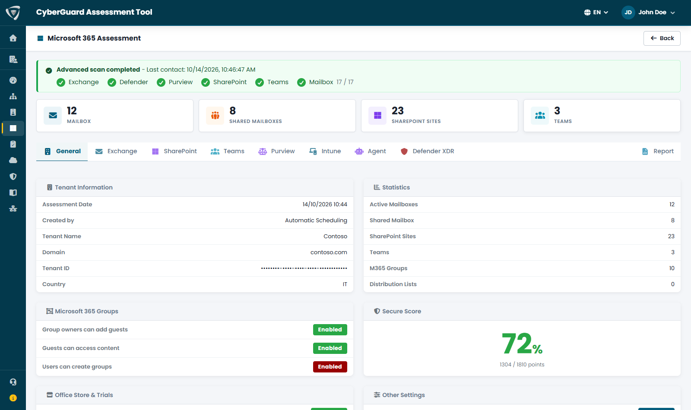
Task: Switch to the Defender XDR tab
Action: (427, 151)
